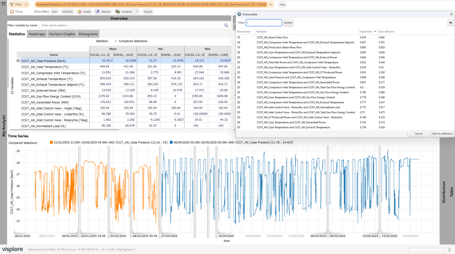This screenshot has width=455, height=254.
Task: Toggle the eye visibility button in dialog
Action: point(450,23)
